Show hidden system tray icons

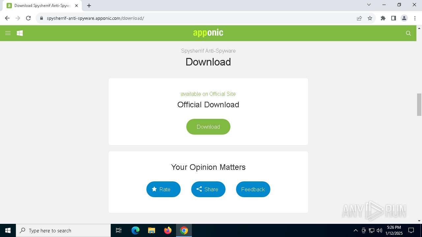[x=355, y=230]
